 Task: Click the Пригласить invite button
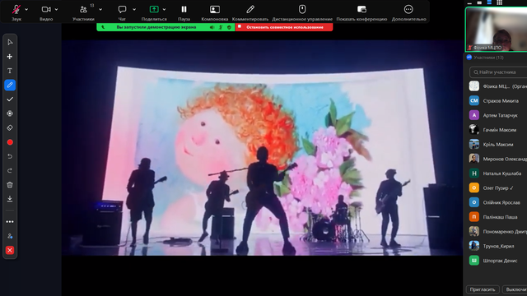click(483, 289)
